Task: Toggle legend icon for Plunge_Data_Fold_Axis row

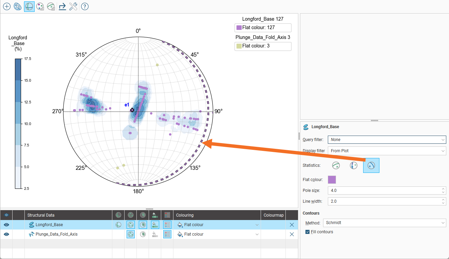Action: click(167, 234)
